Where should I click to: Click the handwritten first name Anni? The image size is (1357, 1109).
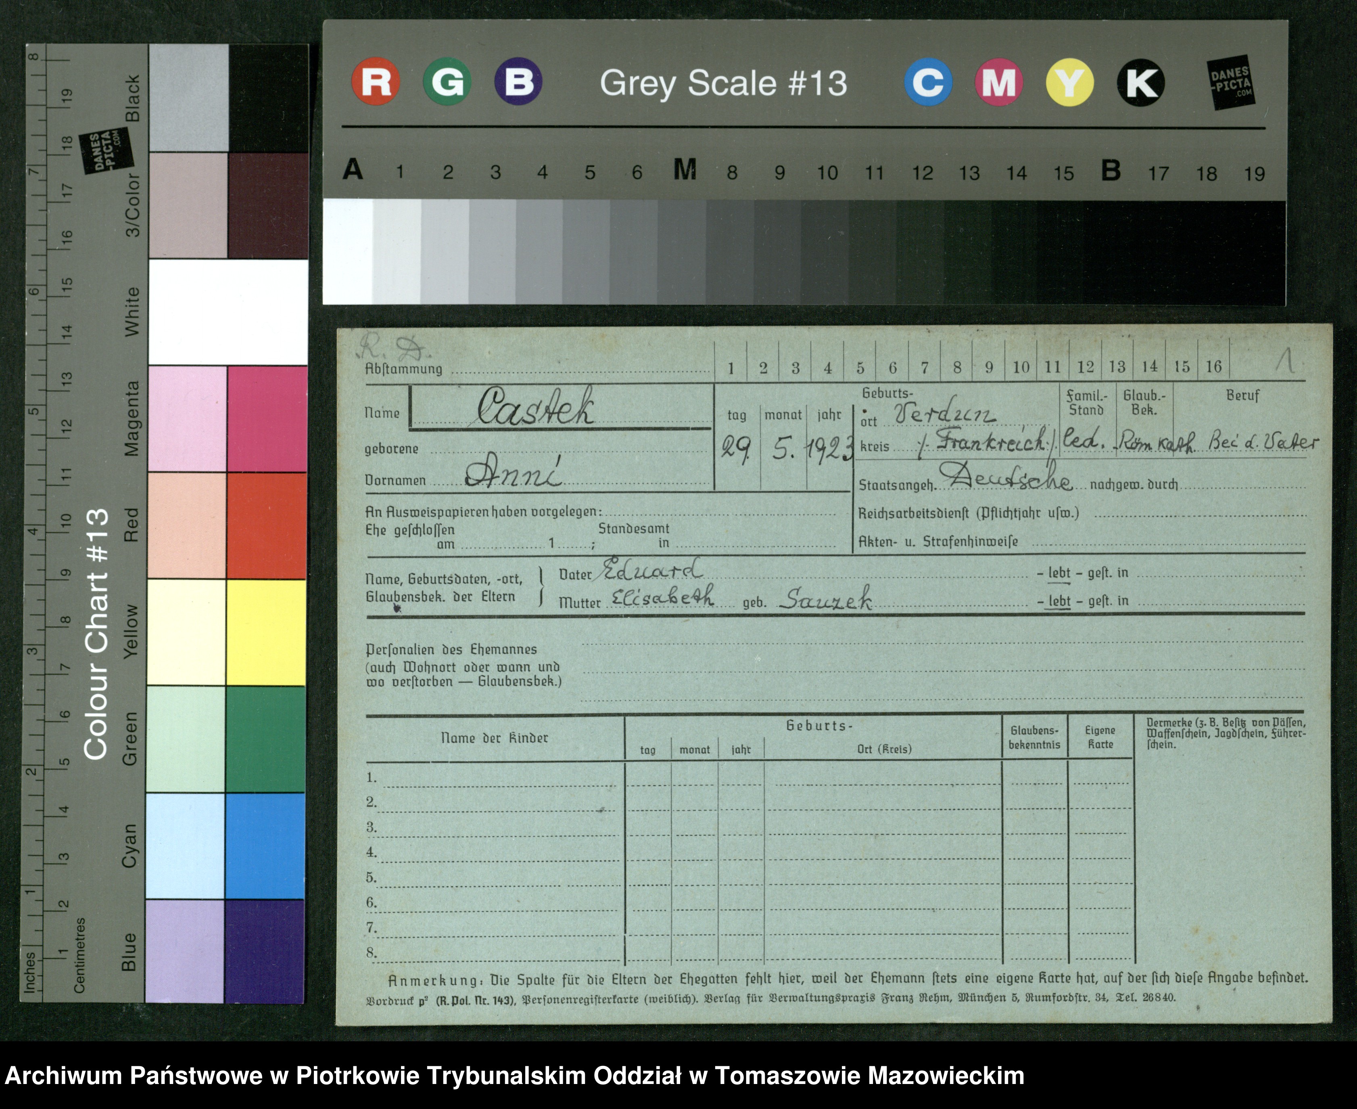point(513,473)
